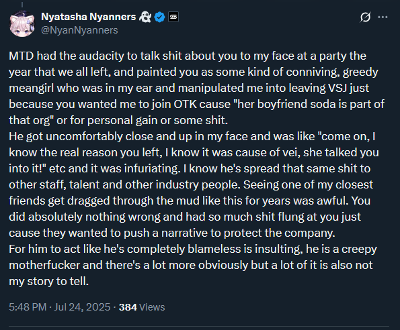Image resolution: width=400 pixels, height=330 pixels.
Task: Click the Grok explain-post icon
Action: pyautogui.click(x=365, y=17)
